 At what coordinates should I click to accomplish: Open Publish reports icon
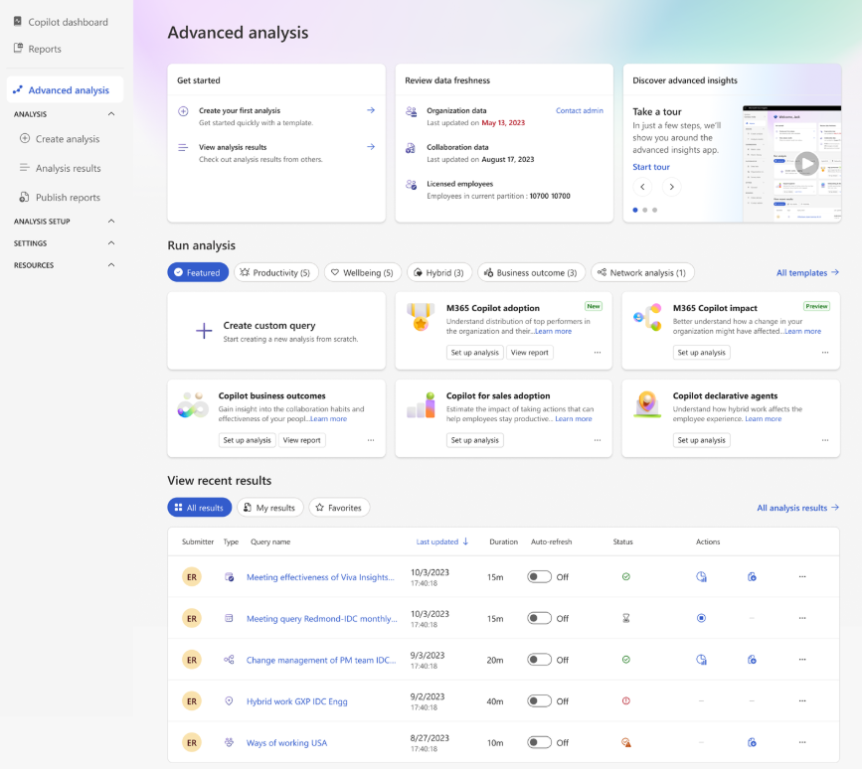point(24,197)
